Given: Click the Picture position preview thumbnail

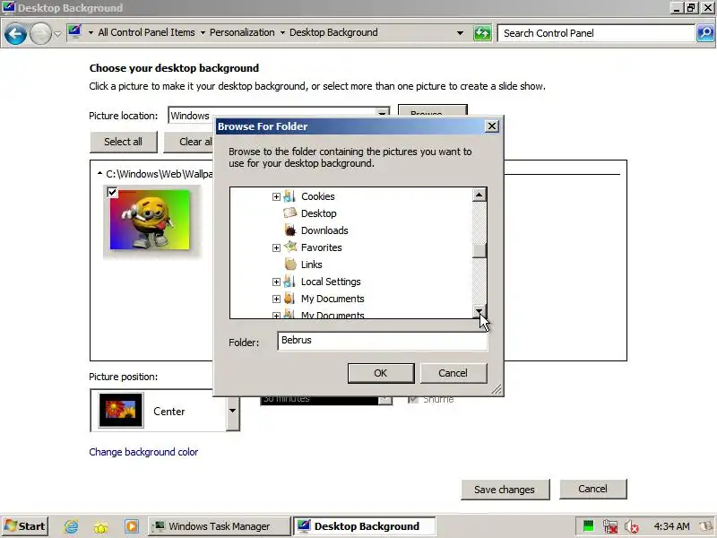Looking at the screenshot, I should coord(121,410).
